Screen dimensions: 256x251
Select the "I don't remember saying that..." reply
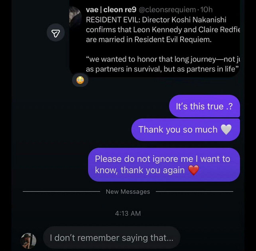111,238
